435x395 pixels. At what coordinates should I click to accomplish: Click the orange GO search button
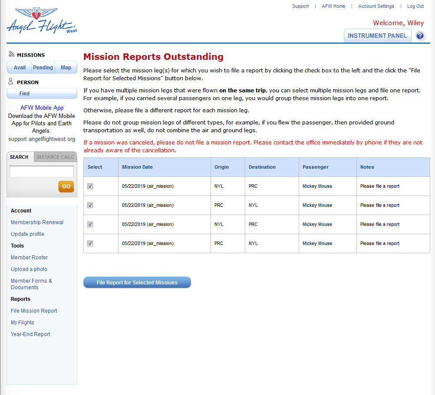66,186
